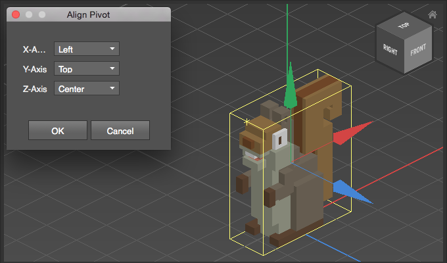Open the X-Axis alignment dropdown
Viewport: 447px width, 263px height.
87,49
